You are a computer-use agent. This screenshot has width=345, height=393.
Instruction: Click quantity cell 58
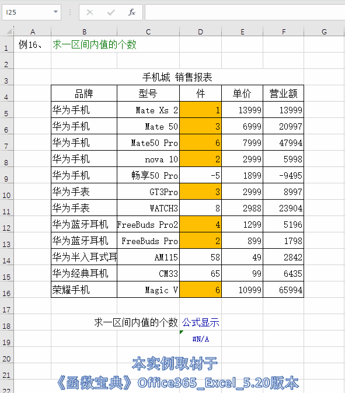(x=200, y=257)
